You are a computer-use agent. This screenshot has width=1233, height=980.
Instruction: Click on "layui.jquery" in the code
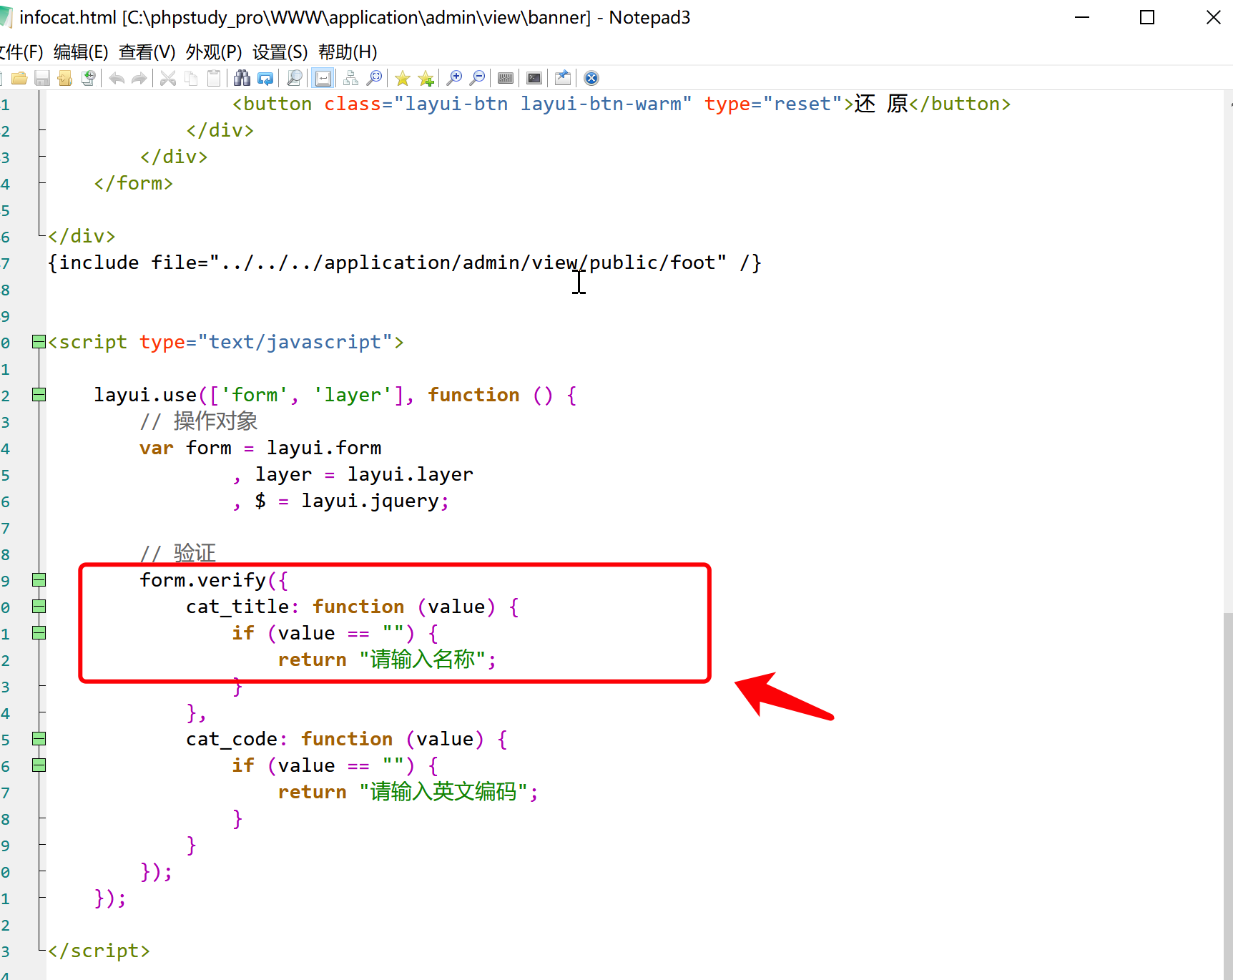pyautogui.click(x=370, y=501)
